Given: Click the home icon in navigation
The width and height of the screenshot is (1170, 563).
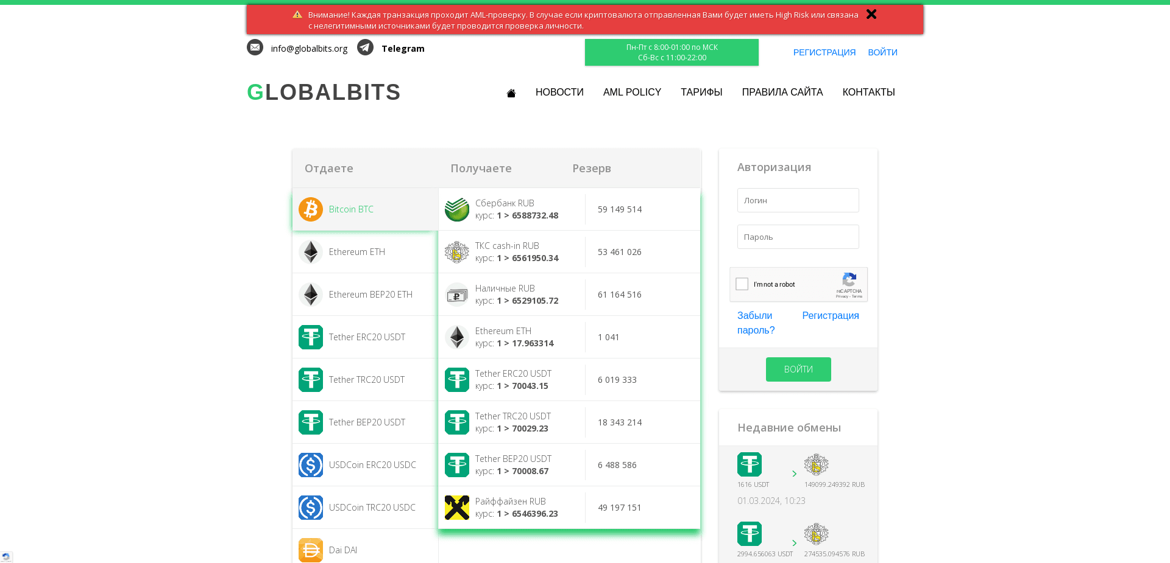Looking at the screenshot, I should pyautogui.click(x=511, y=93).
